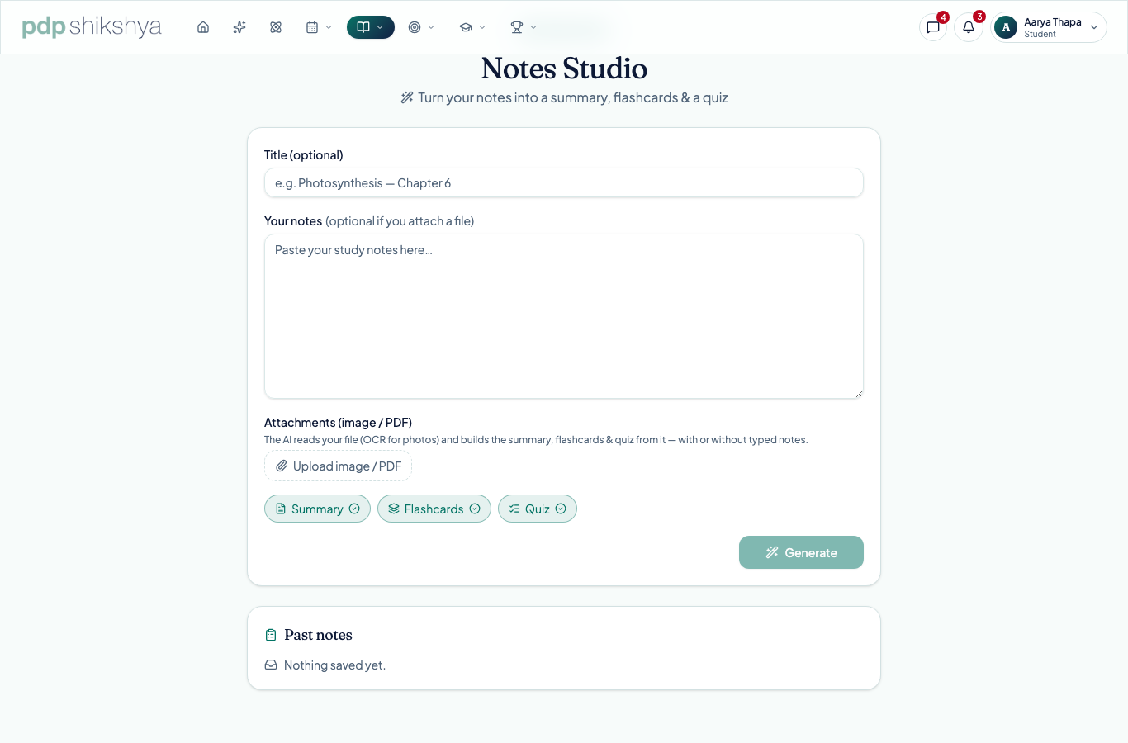The height and width of the screenshot is (743, 1128).
Task: Expand the trophy menu chevron
Action: click(533, 27)
